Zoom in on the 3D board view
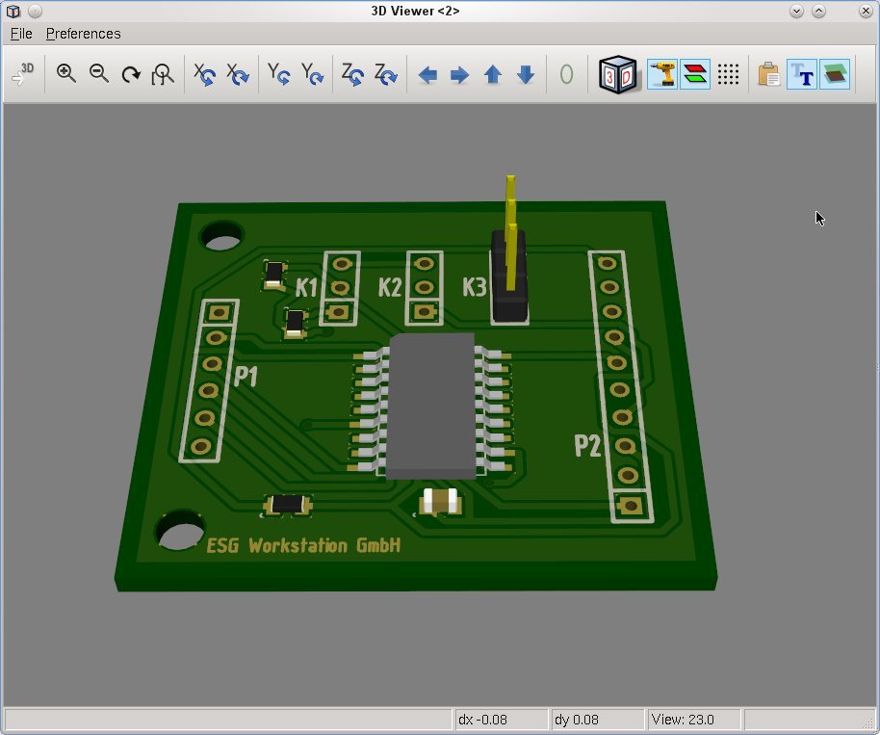Viewport: 880px width, 735px height. pyautogui.click(x=66, y=74)
